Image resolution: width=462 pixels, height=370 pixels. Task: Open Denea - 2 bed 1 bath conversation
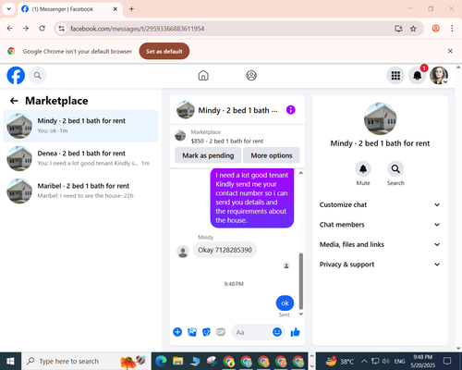point(80,158)
